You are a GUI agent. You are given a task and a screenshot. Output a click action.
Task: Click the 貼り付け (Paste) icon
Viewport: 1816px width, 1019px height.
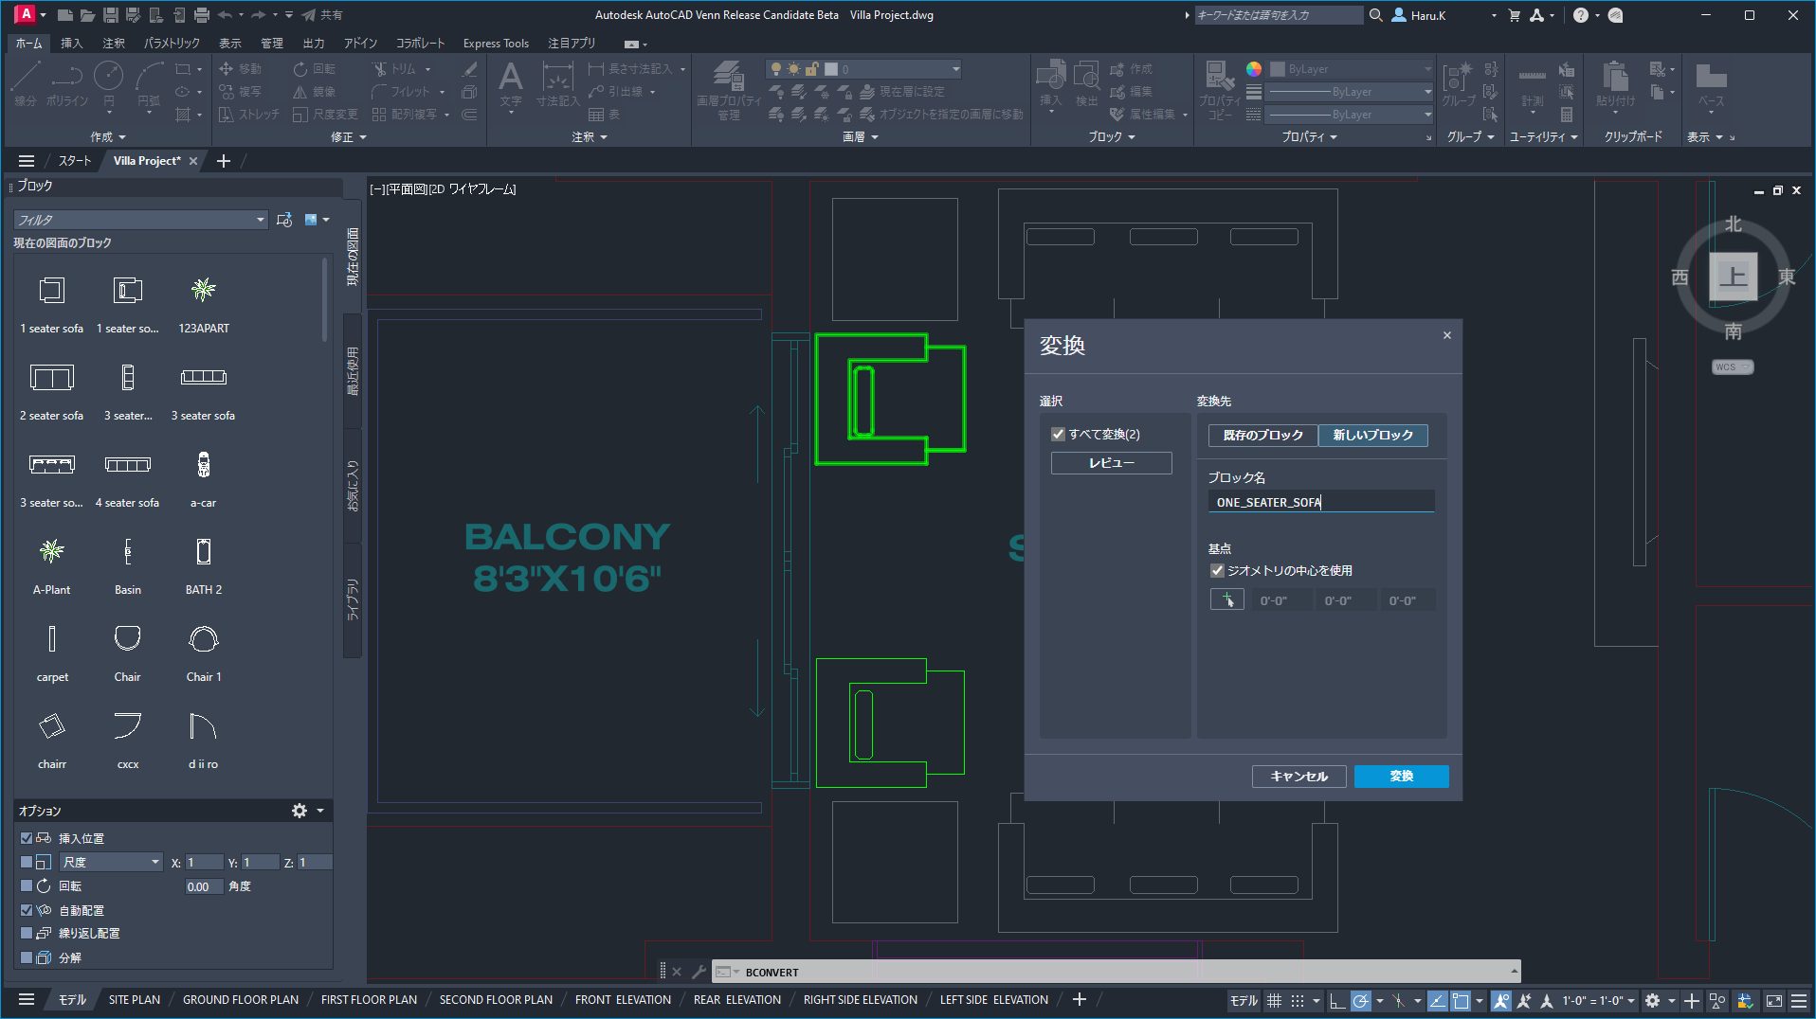coord(1613,80)
